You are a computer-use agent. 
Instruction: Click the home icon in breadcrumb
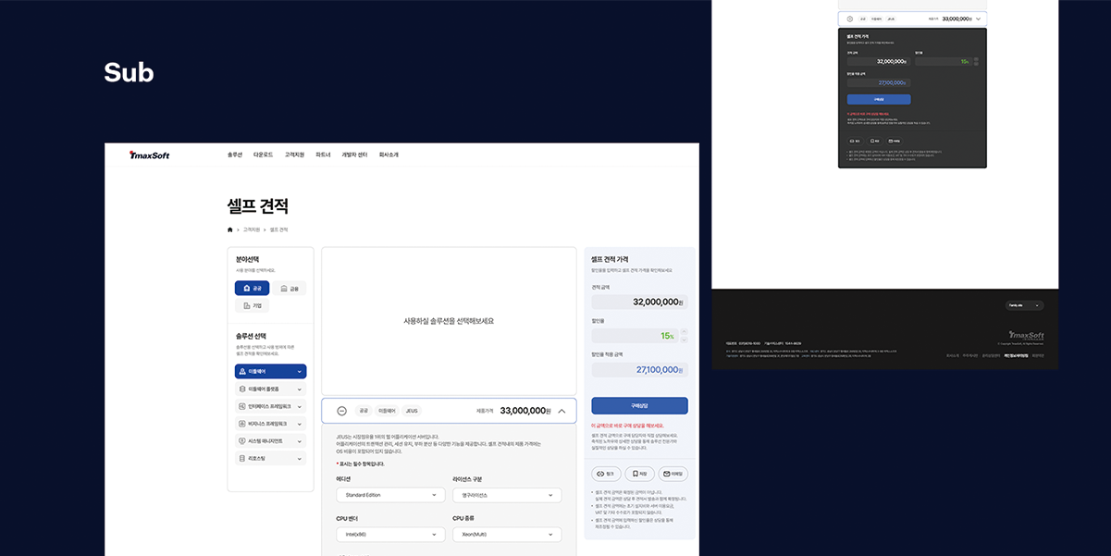[230, 229]
